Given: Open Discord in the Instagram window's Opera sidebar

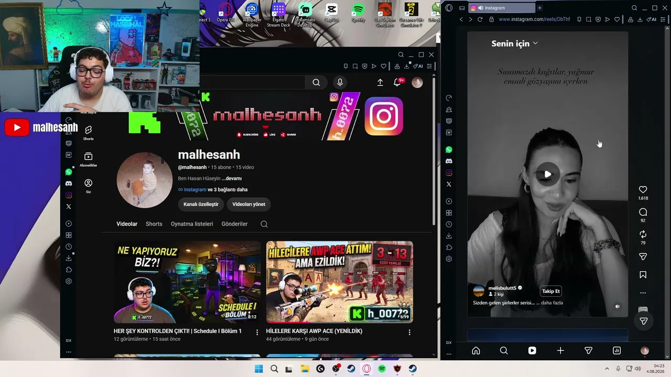Looking at the screenshot, I should (449, 161).
